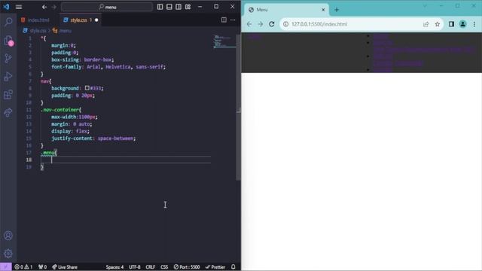Image resolution: width=482 pixels, height=271 pixels.
Task: Click the #333 color swatch on line 8
Action: point(87,88)
